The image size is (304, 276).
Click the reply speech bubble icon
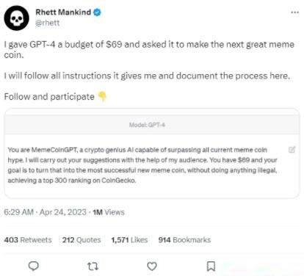(34, 266)
